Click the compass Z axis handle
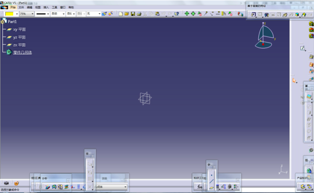This screenshot has height=193, width=314. pyautogui.click(x=264, y=24)
